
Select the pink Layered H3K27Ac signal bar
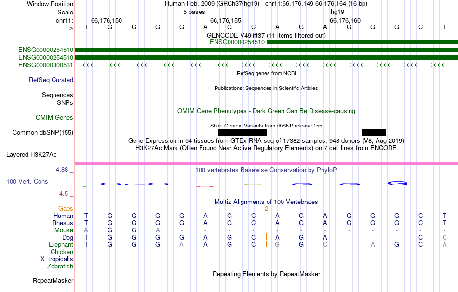click(x=267, y=163)
